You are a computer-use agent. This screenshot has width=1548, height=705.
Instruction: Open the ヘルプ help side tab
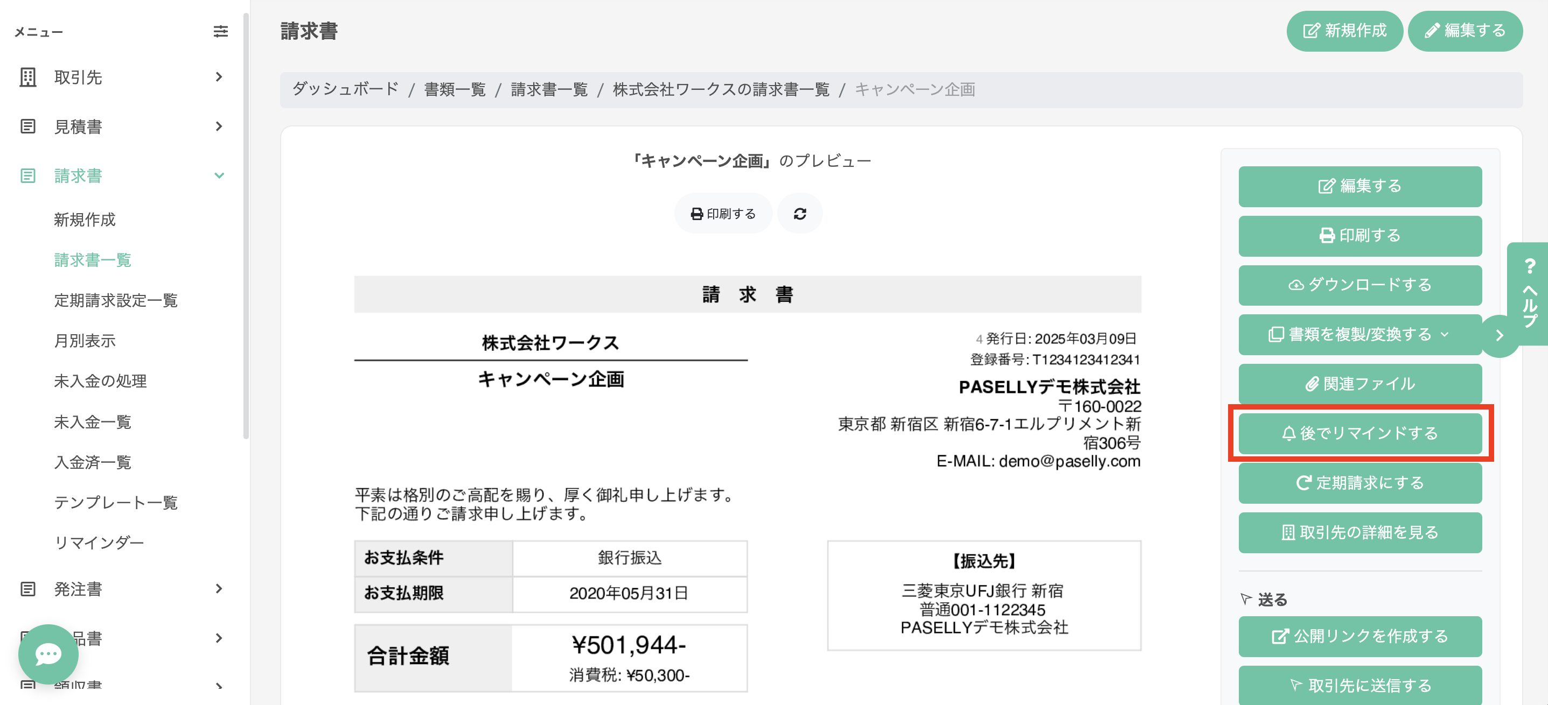(x=1529, y=293)
